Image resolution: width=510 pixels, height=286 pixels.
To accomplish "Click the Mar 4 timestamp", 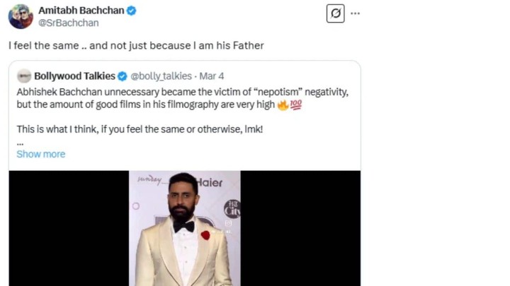I will pyautogui.click(x=212, y=76).
